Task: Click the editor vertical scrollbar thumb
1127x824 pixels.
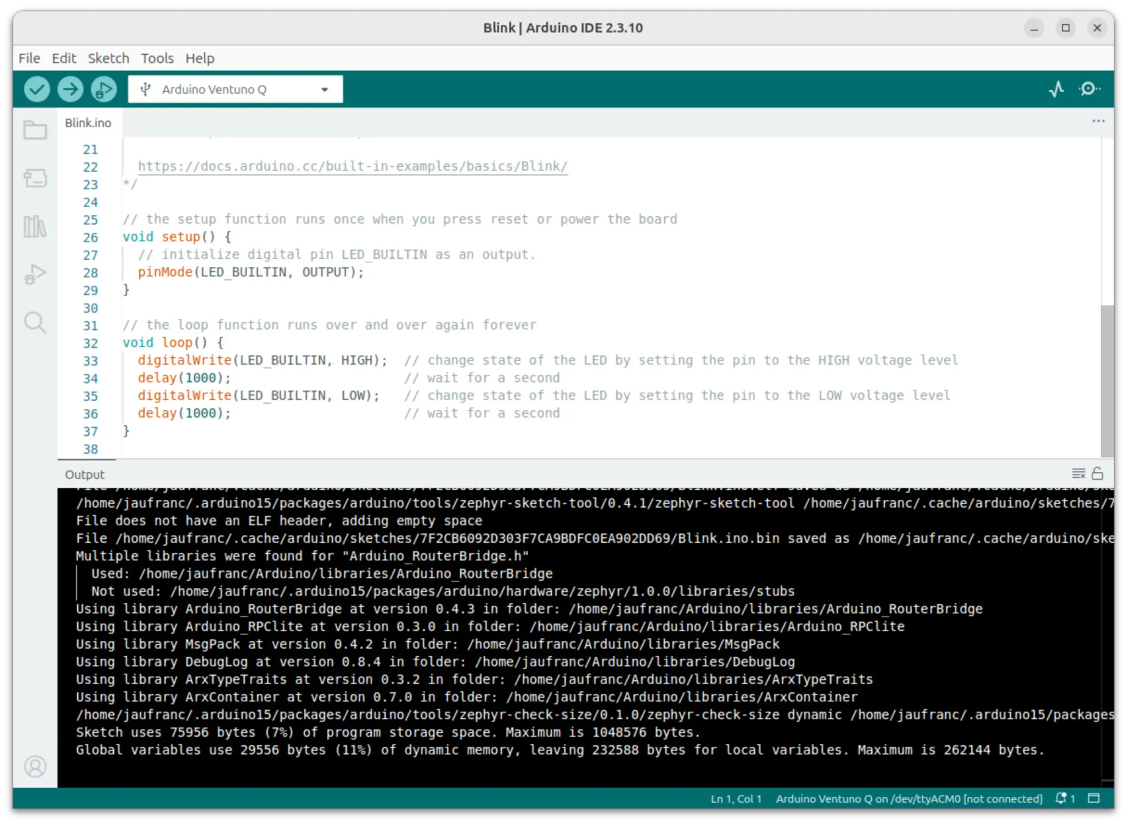Action: click(1107, 380)
